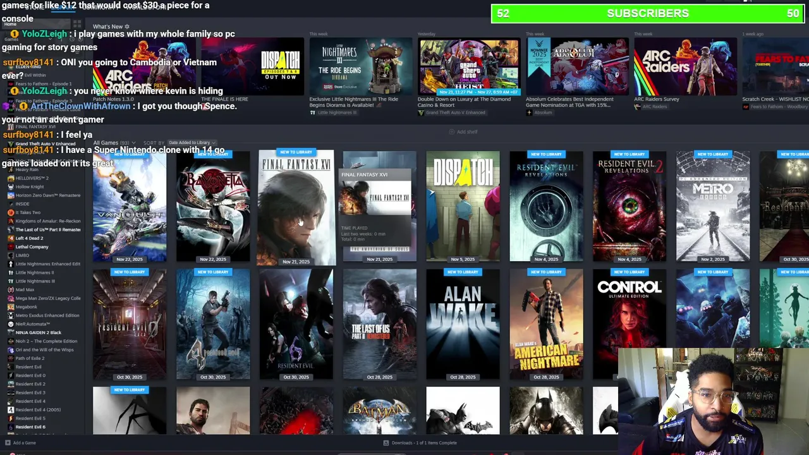Click the plus icon beside Add a Game
This screenshot has height=455, width=809.
point(8,442)
